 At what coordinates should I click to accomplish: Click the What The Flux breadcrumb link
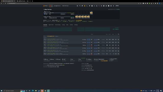pyautogui.click(x=65, y=6)
